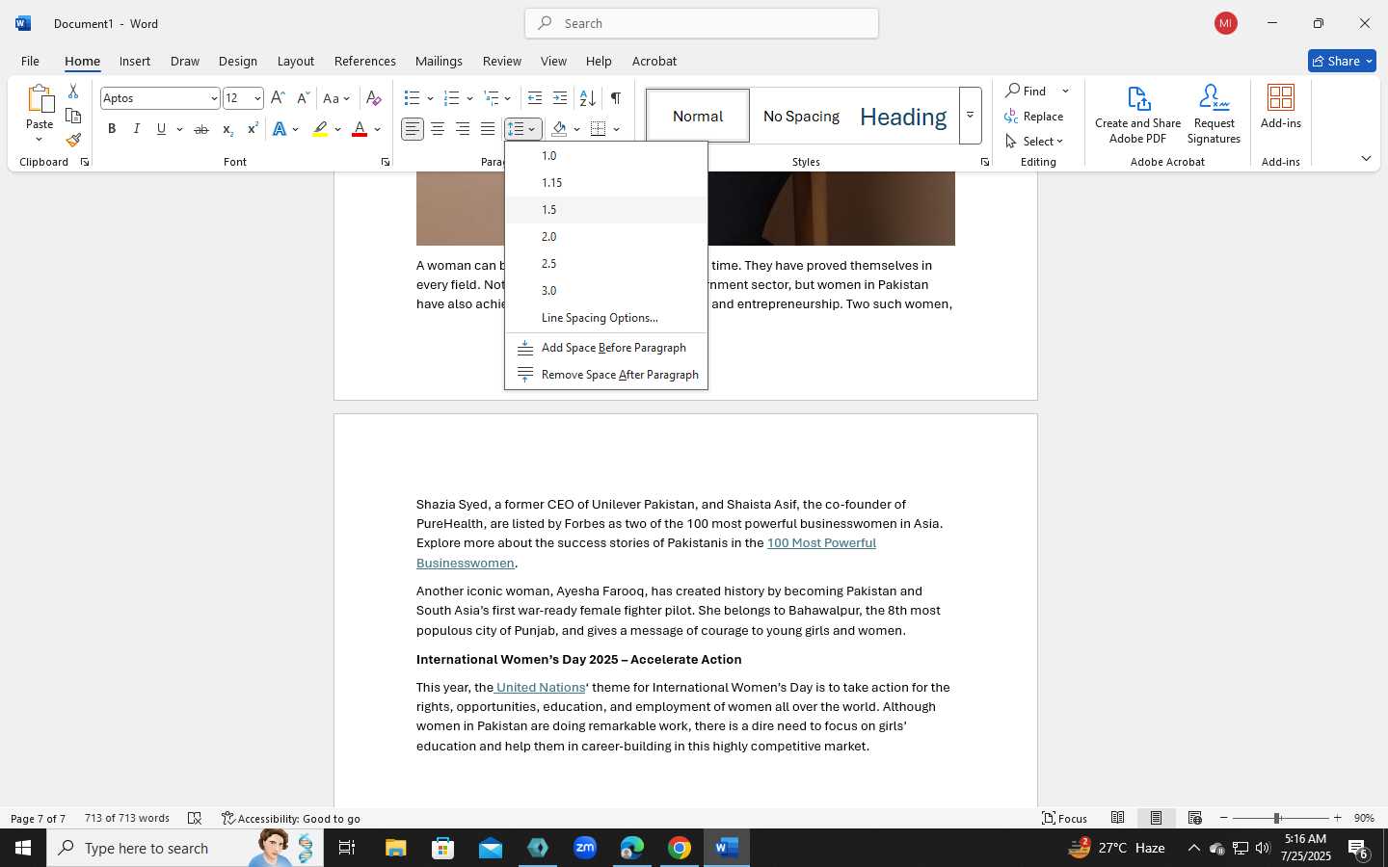This screenshot has width=1388, height=867.
Task: Click the Copy icon in Clipboard
Action: [x=73, y=116]
